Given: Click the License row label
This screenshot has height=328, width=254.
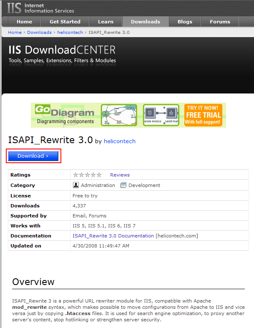Looking at the screenshot, I should [20, 196].
